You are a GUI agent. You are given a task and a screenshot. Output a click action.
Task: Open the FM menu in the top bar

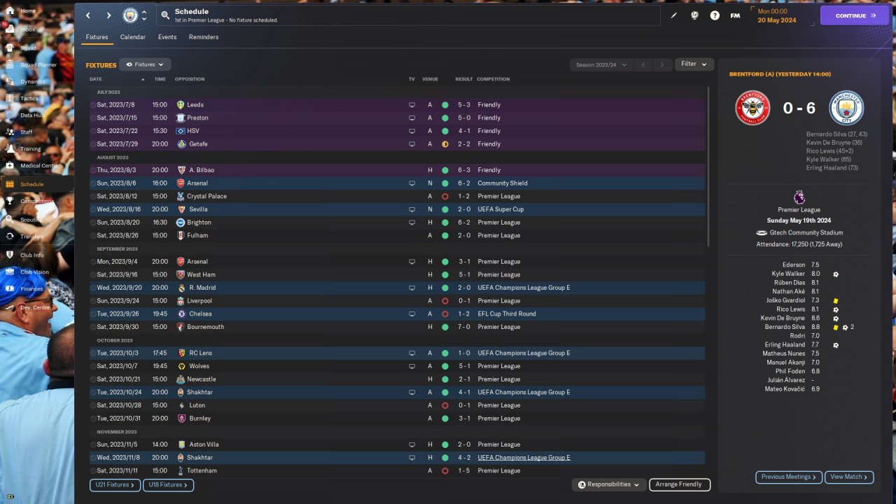click(x=735, y=15)
